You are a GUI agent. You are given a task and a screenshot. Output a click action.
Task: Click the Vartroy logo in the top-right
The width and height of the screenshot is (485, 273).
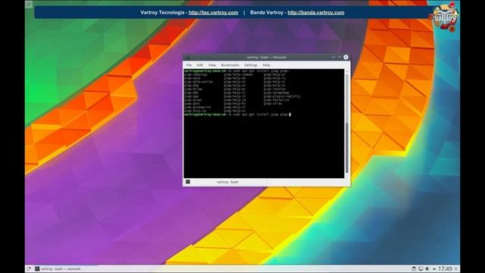(445, 18)
